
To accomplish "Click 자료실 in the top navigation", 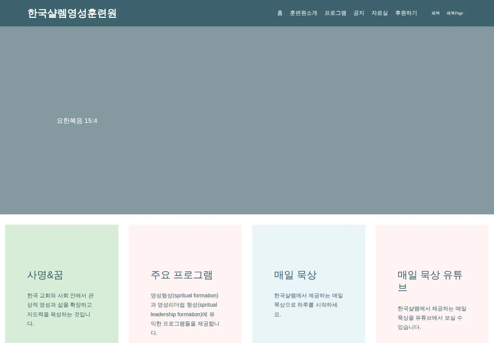I will coord(380,13).
